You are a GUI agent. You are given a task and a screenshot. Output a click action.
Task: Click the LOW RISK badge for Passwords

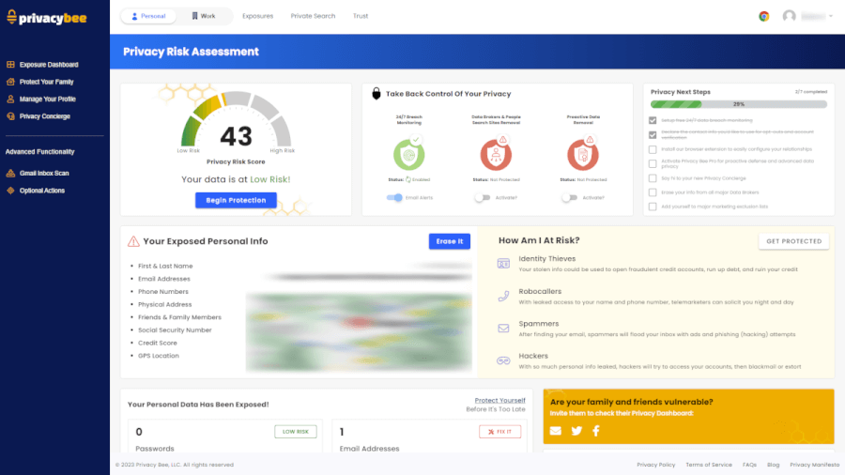pos(296,432)
